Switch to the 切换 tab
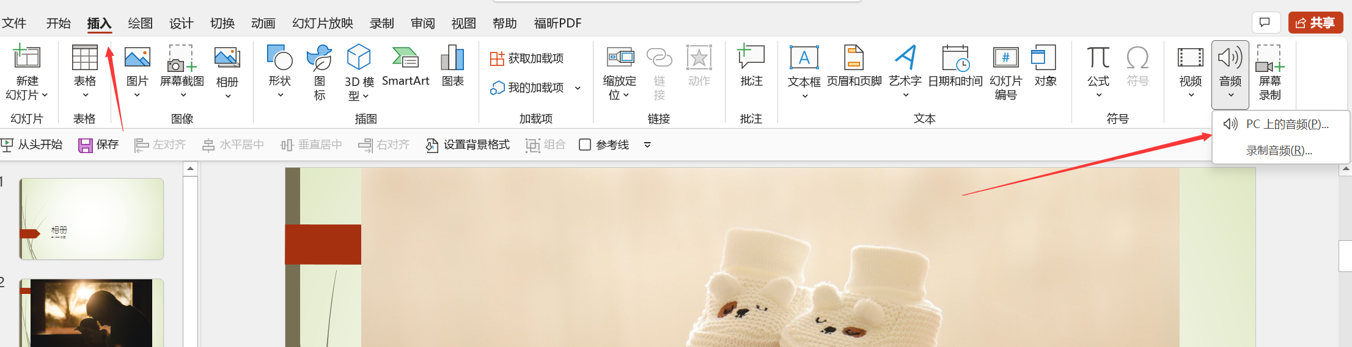1352x347 pixels. click(222, 23)
